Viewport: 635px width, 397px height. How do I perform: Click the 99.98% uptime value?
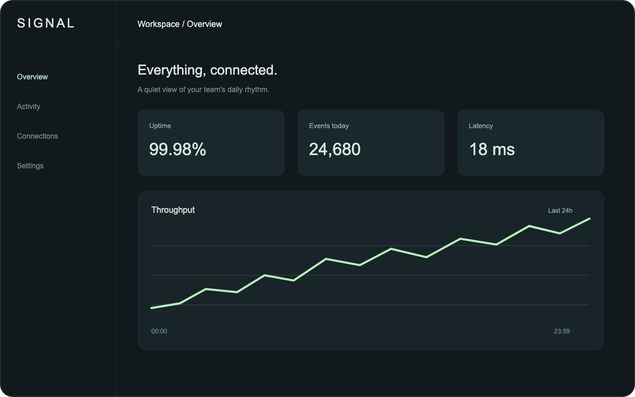point(178,149)
